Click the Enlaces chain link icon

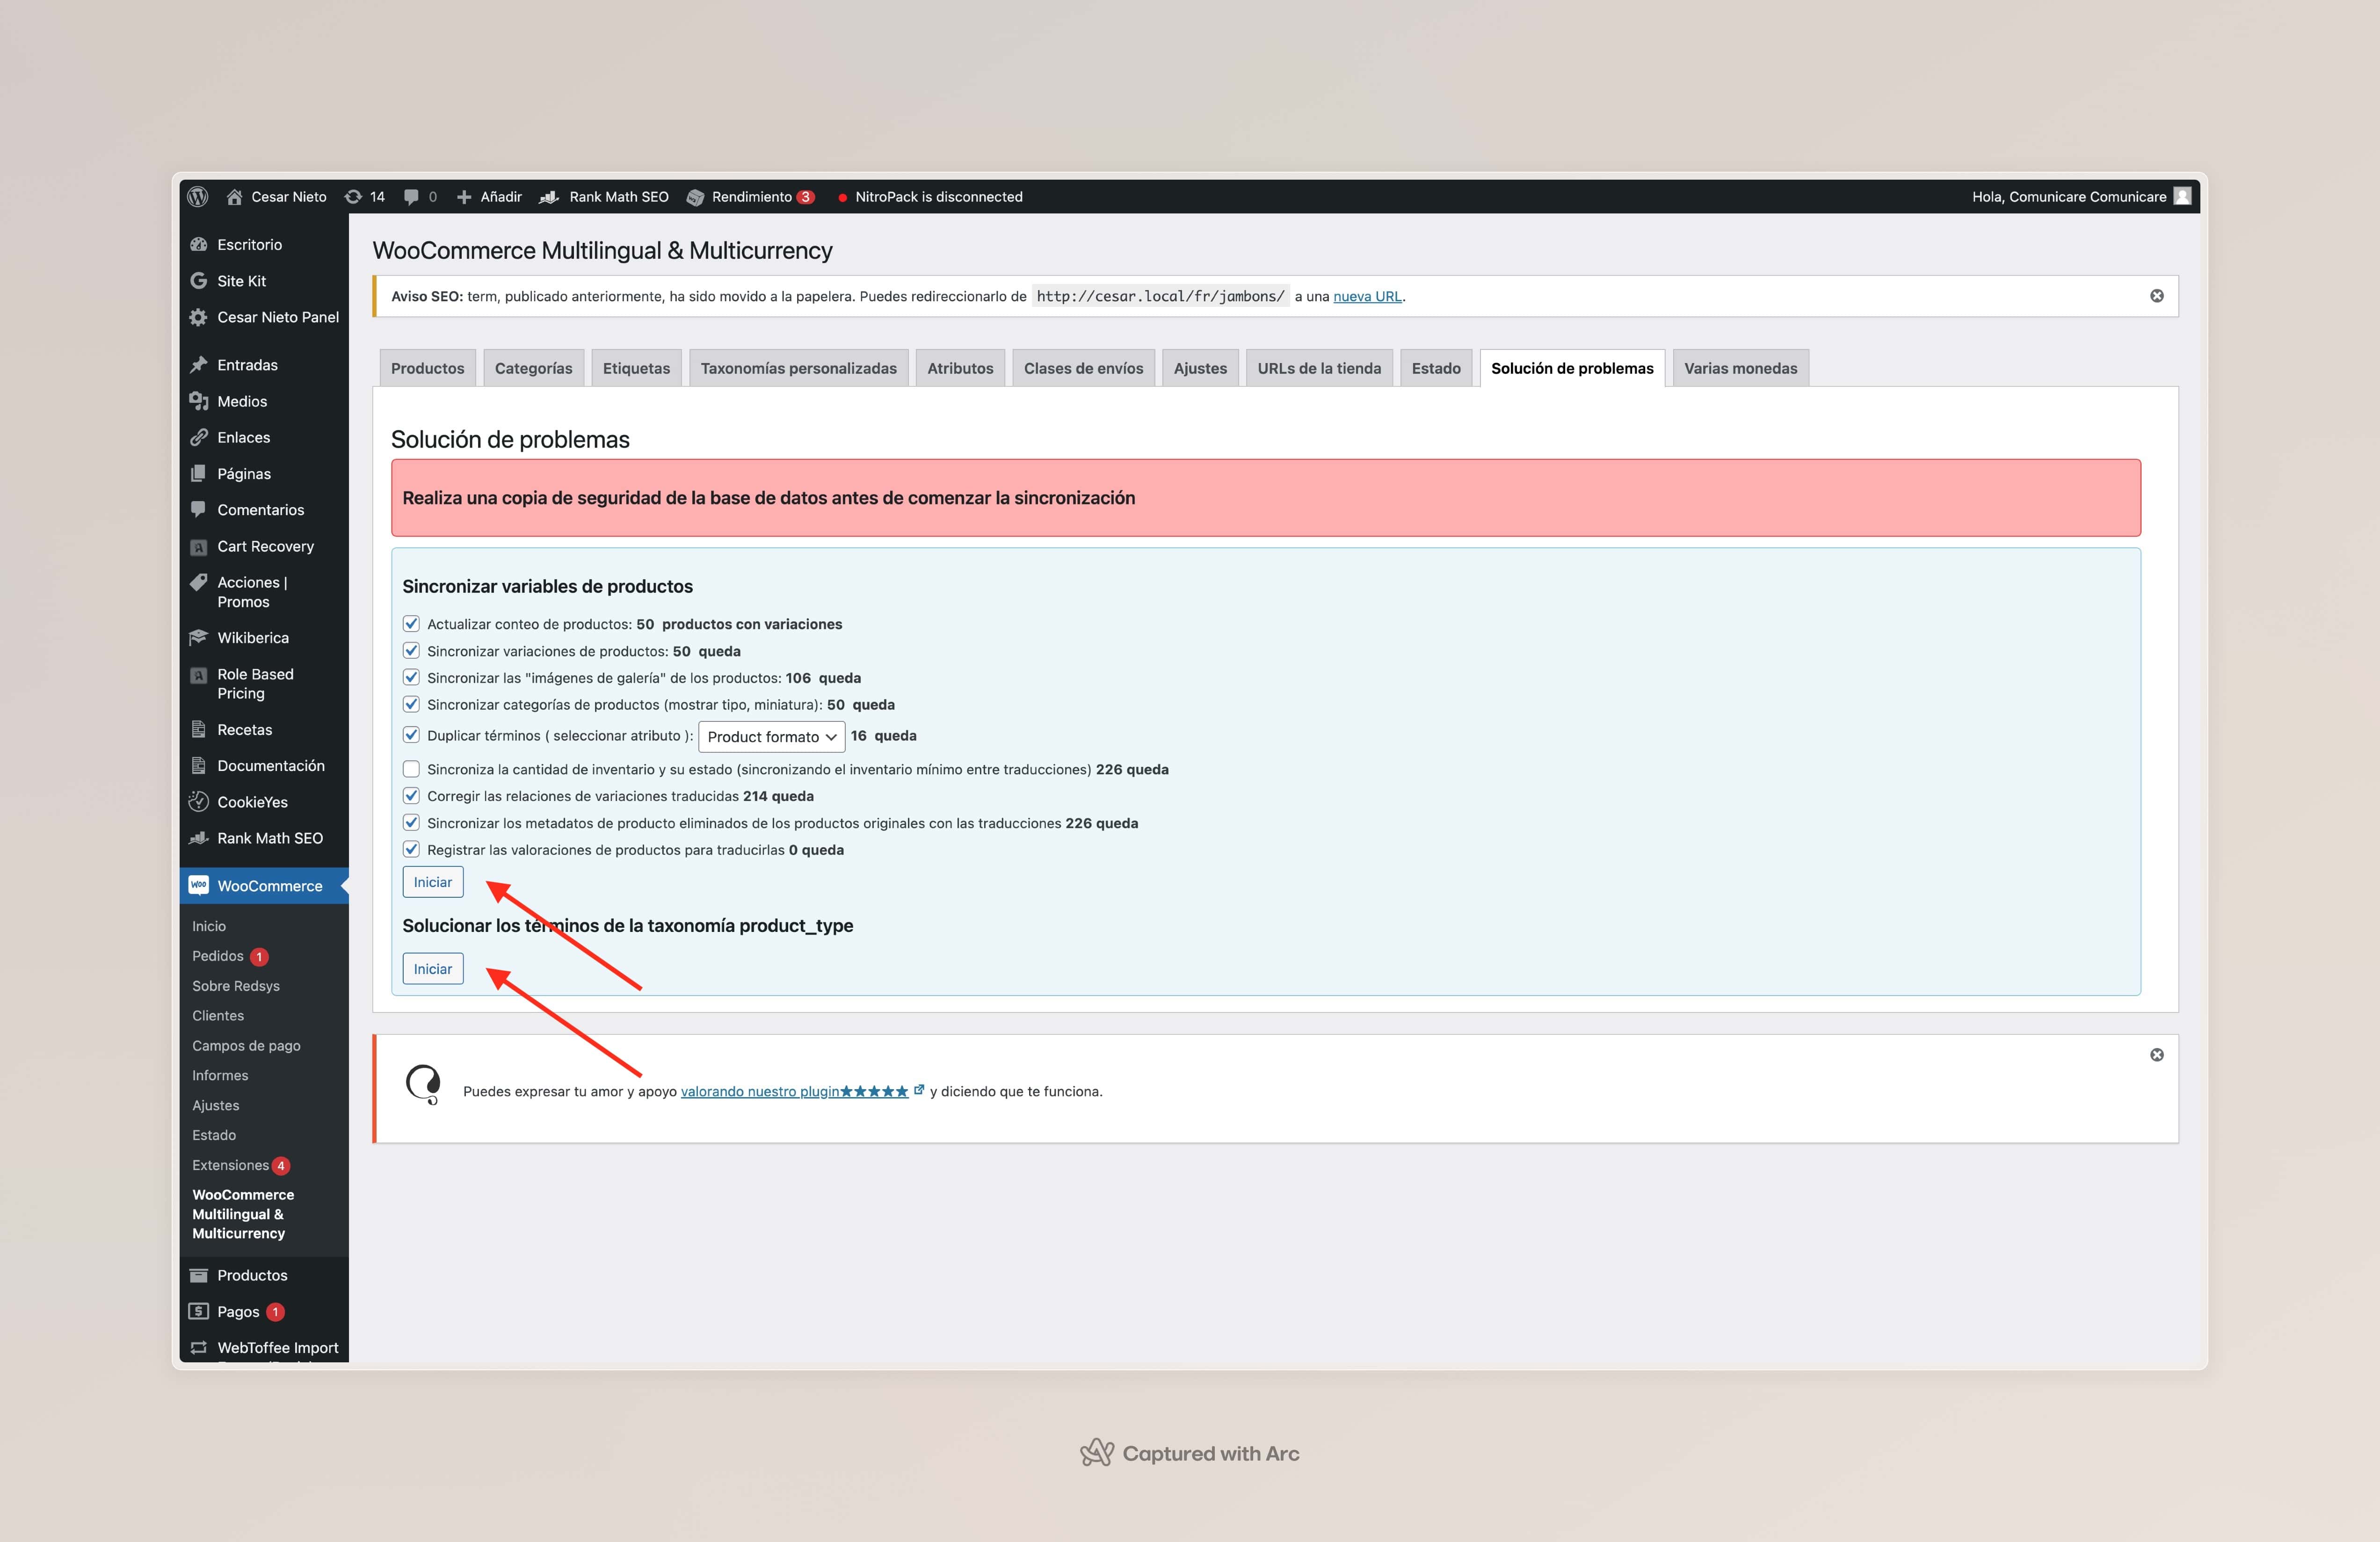pyautogui.click(x=199, y=437)
